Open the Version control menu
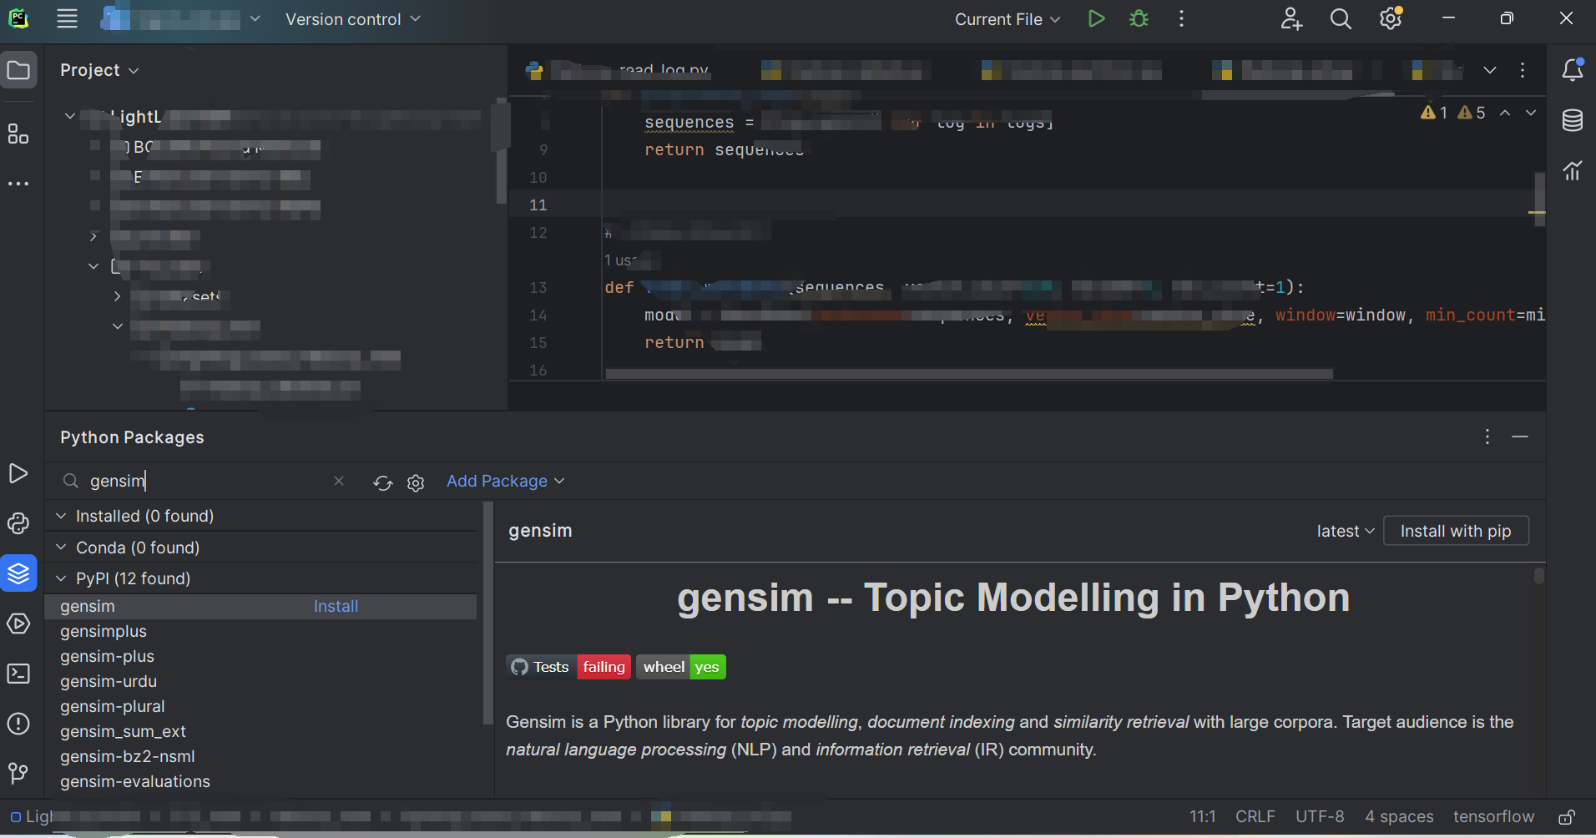1596x838 pixels. click(x=351, y=18)
